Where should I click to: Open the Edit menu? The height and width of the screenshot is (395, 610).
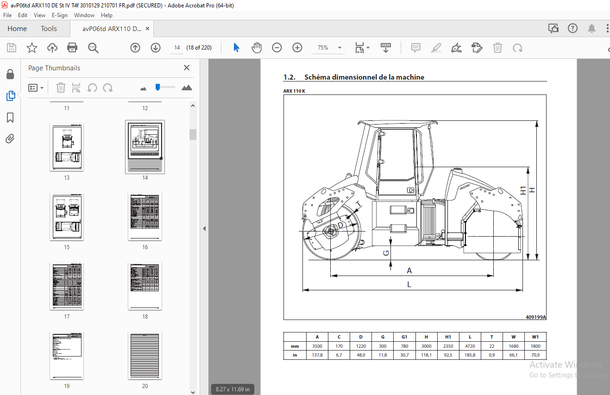coord(23,15)
